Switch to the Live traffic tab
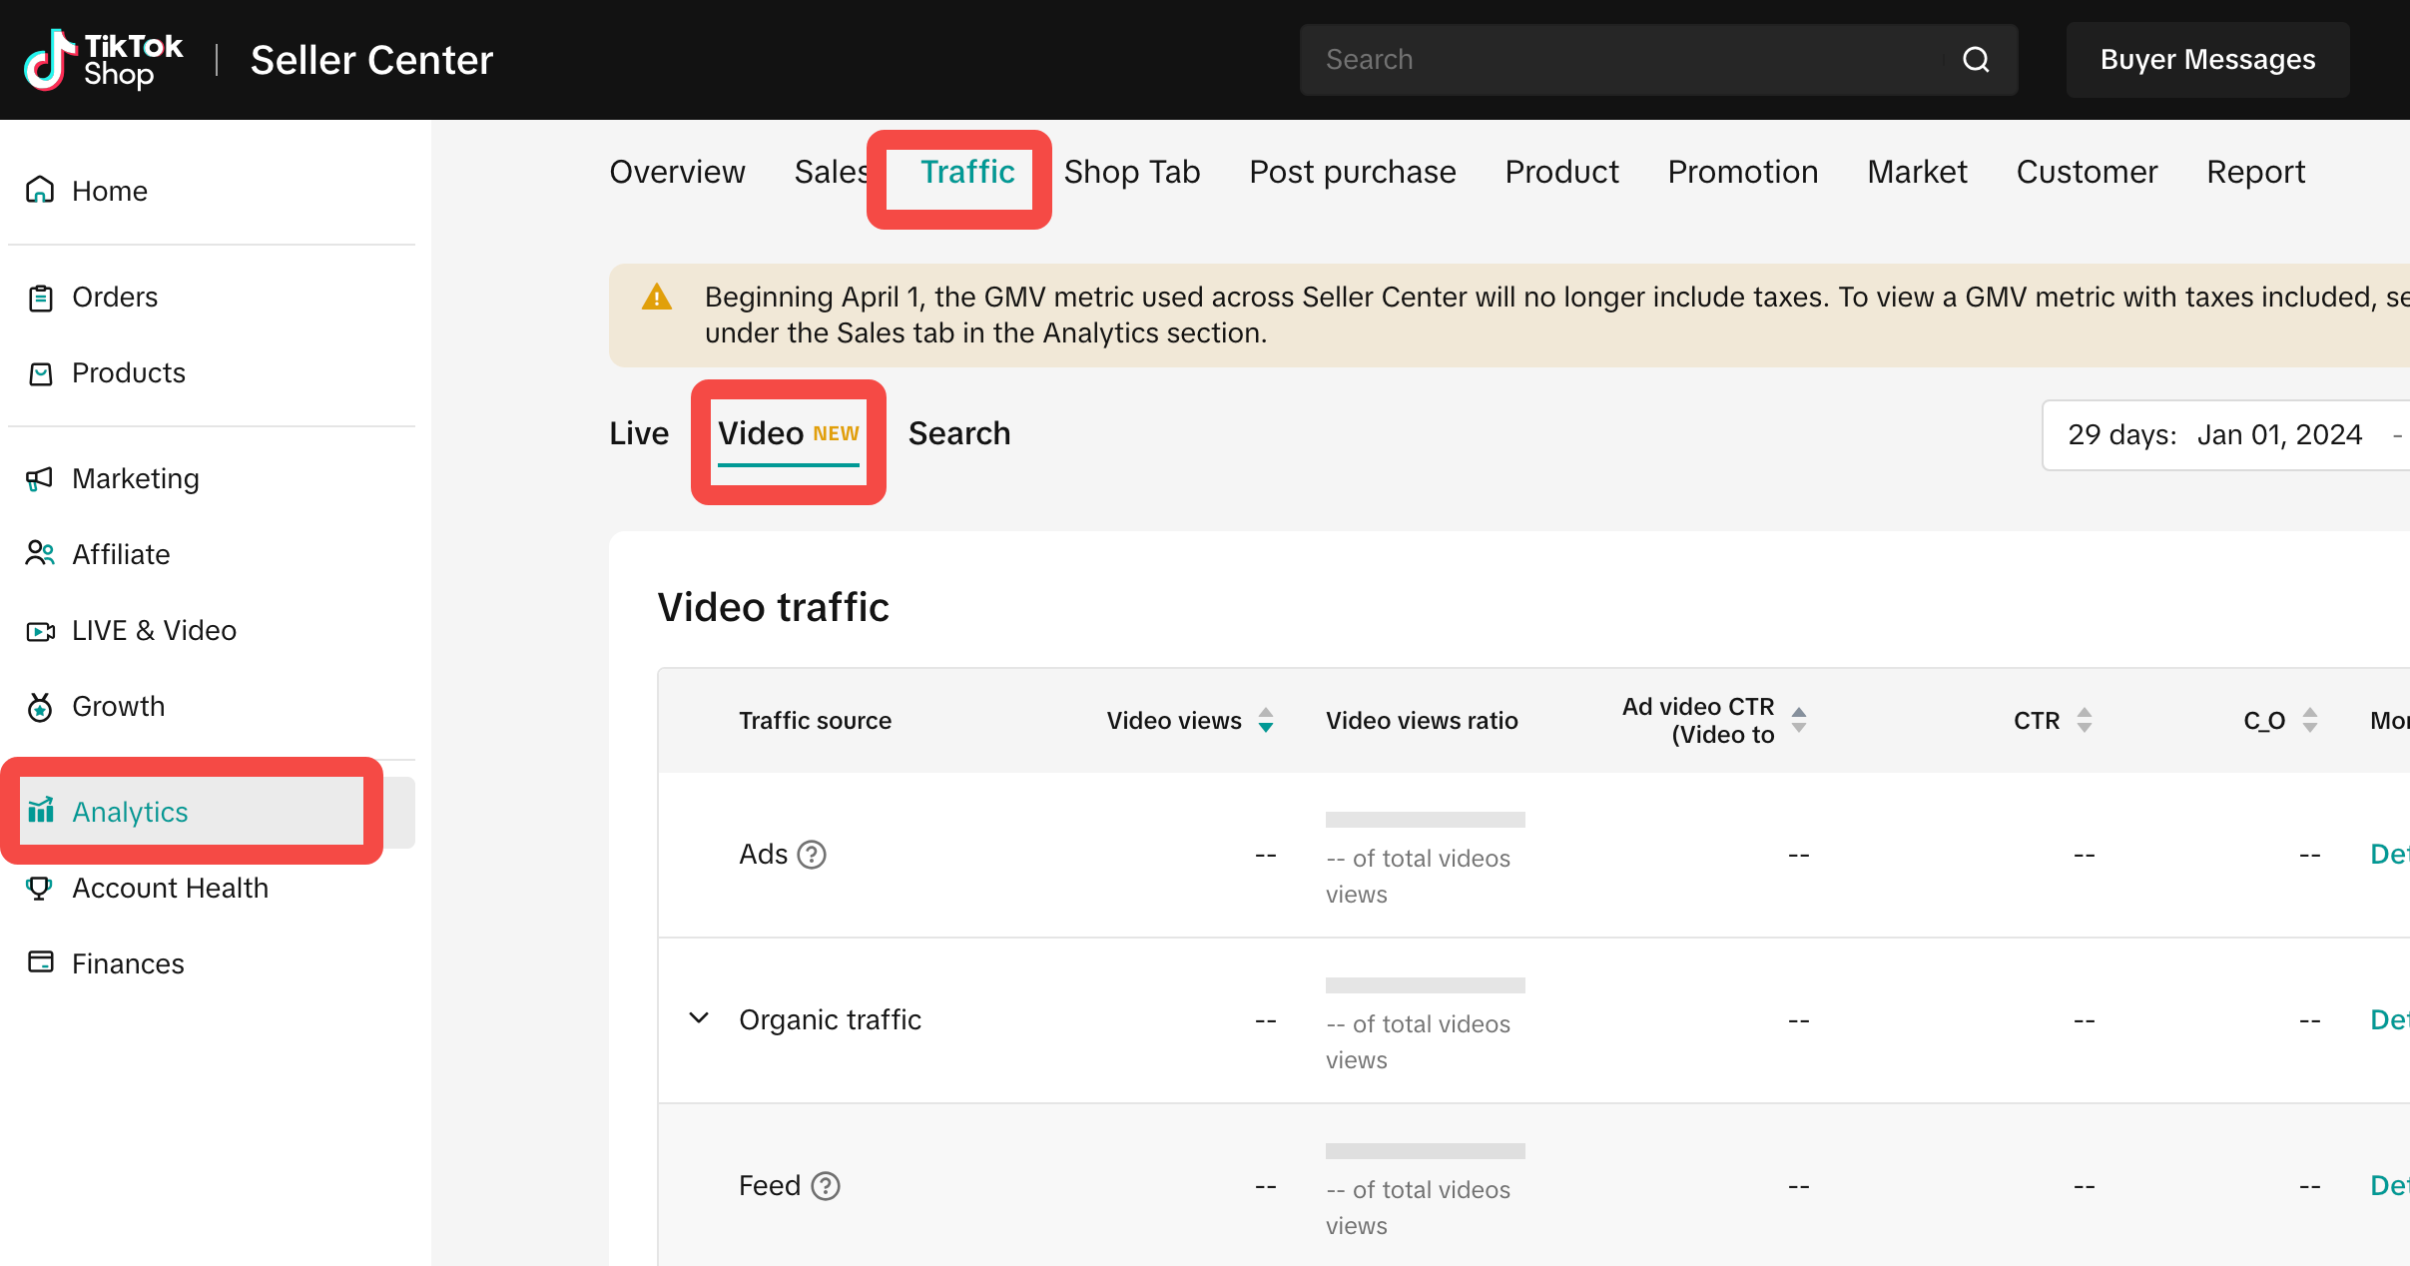 [639, 433]
